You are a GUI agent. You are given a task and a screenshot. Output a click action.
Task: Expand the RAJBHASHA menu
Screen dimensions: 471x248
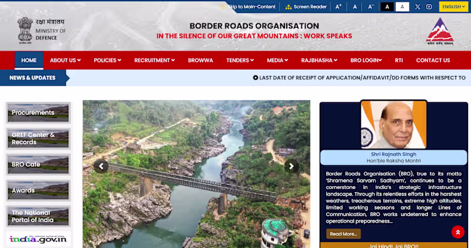tap(319, 60)
